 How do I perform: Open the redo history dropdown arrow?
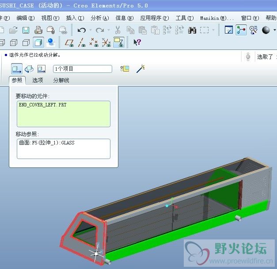[x=109, y=30]
